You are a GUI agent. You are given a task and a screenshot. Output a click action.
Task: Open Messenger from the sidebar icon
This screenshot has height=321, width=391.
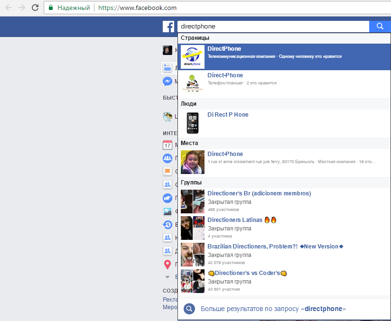[x=168, y=81]
